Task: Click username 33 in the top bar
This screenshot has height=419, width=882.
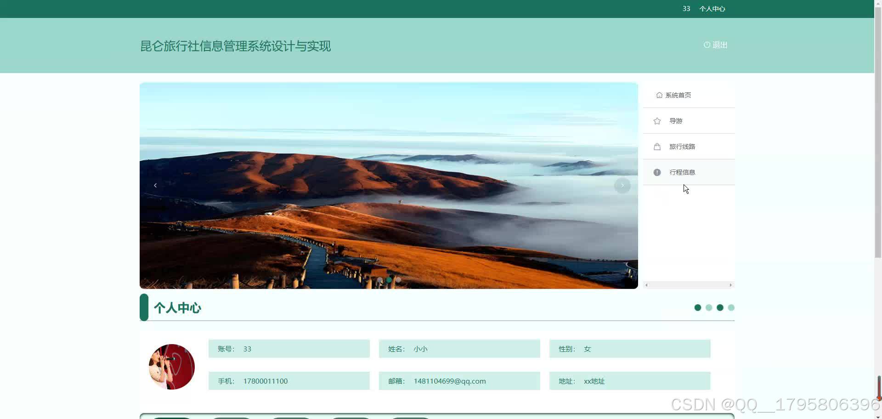Action: pos(686,9)
